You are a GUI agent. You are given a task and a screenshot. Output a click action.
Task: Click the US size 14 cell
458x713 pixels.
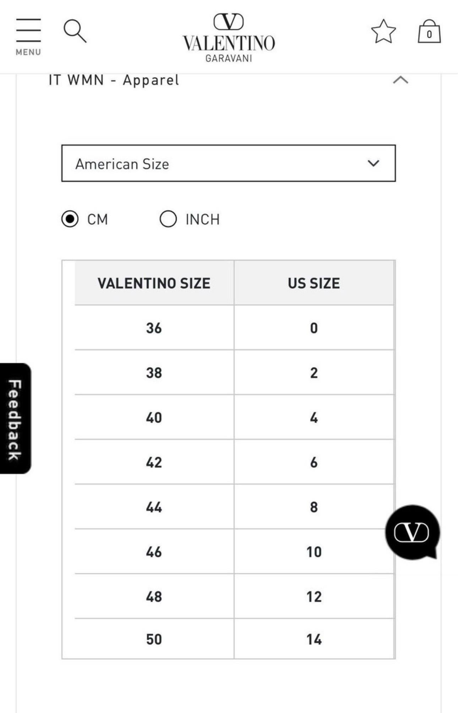pos(314,639)
